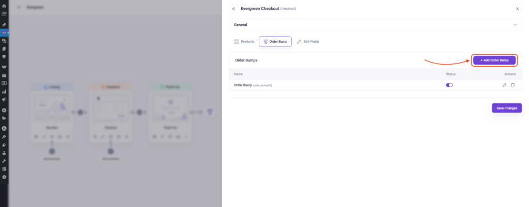The image size is (529, 207).
Task: Open Marketing megaphone icon in sidebar
Action: (x=4, y=99)
